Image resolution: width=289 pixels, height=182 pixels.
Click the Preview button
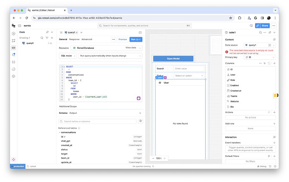pos(123,39)
